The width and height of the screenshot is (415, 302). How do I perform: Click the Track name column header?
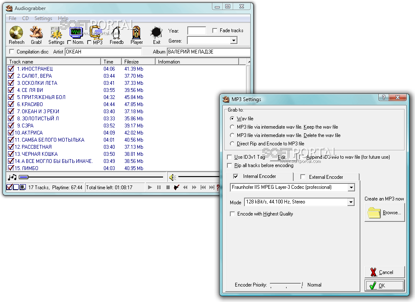click(54, 61)
